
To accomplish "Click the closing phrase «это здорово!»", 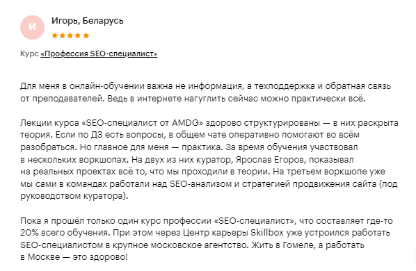I will pos(100,257).
